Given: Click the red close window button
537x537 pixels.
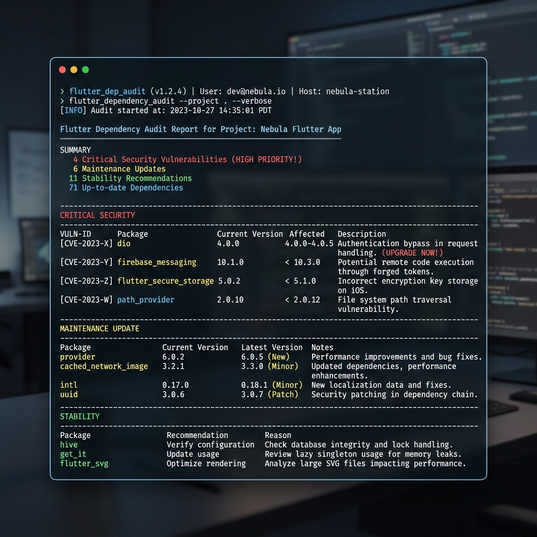Looking at the screenshot, I should (x=62, y=70).
